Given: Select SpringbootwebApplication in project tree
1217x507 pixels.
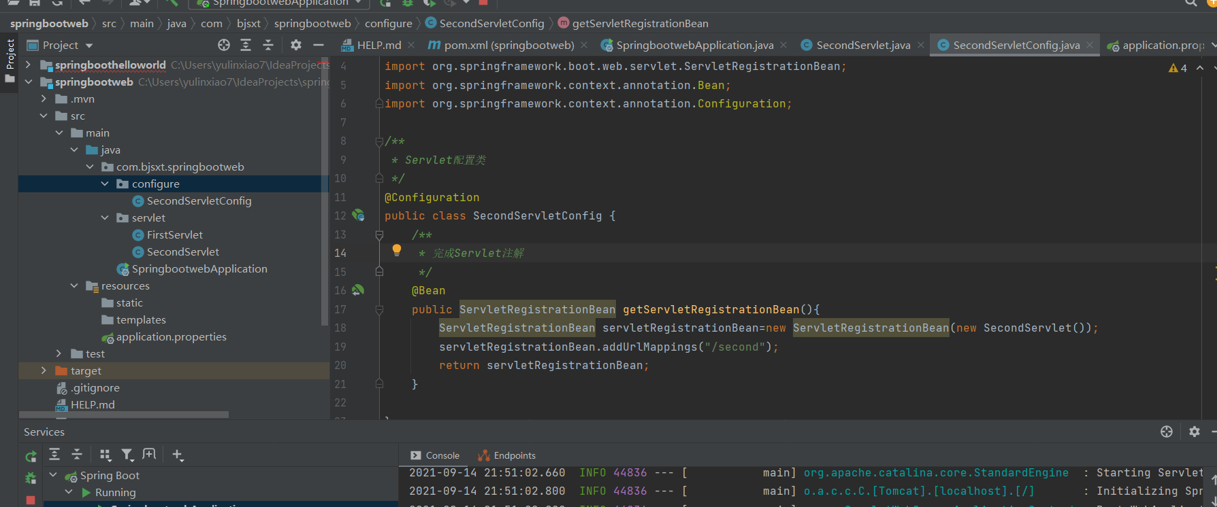Looking at the screenshot, I should coord(192,268).
